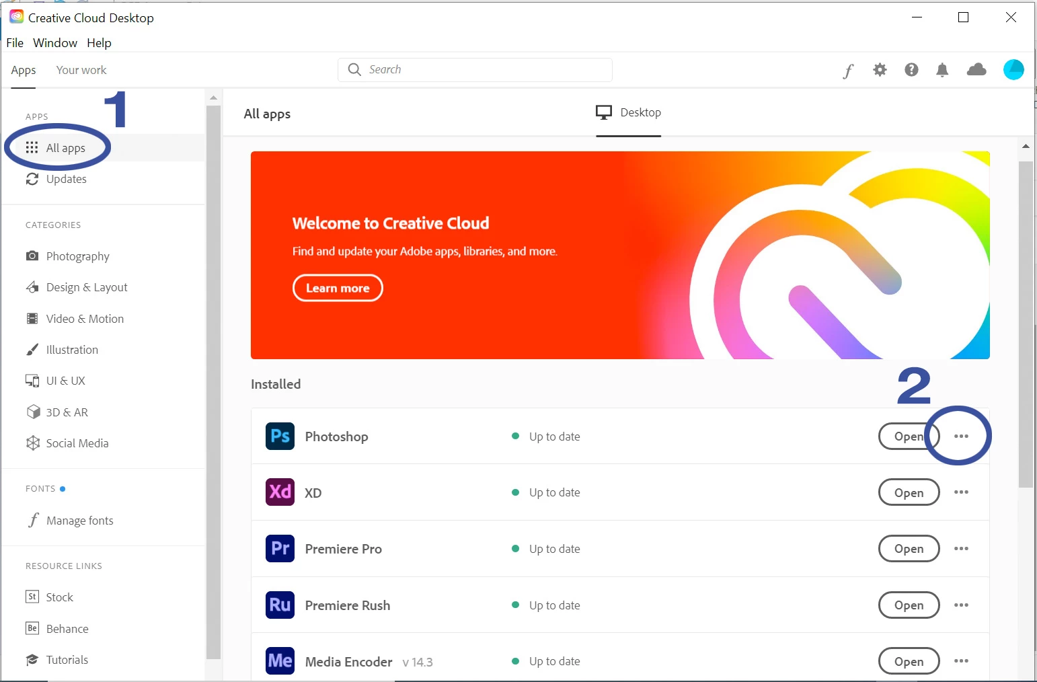
Task: Click Premiere Pro app name
Action: tap(344, 549)
